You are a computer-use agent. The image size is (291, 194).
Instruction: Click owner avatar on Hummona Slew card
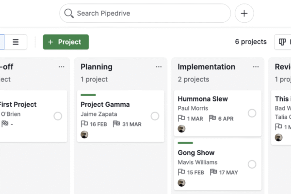pos(181,129)
